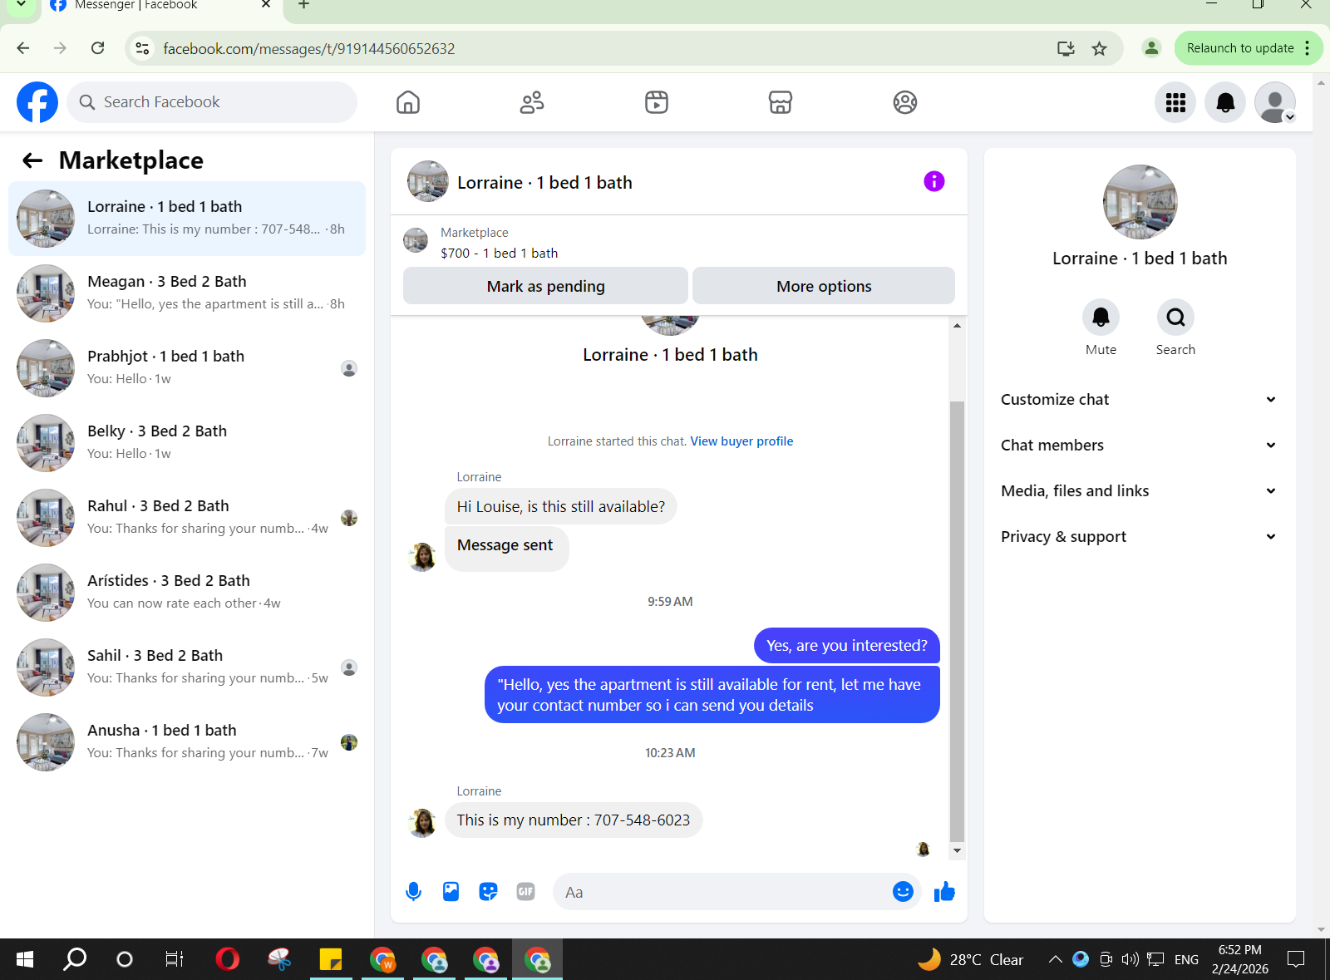The image size is (1330, 980).
Task: Open Windows Start menu
Action: coord(25,959)
